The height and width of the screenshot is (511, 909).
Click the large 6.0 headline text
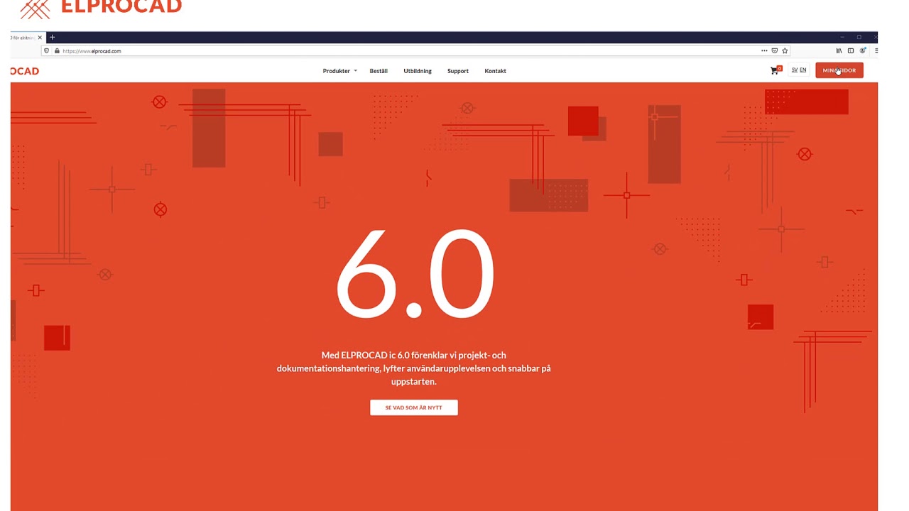point(414,273)
